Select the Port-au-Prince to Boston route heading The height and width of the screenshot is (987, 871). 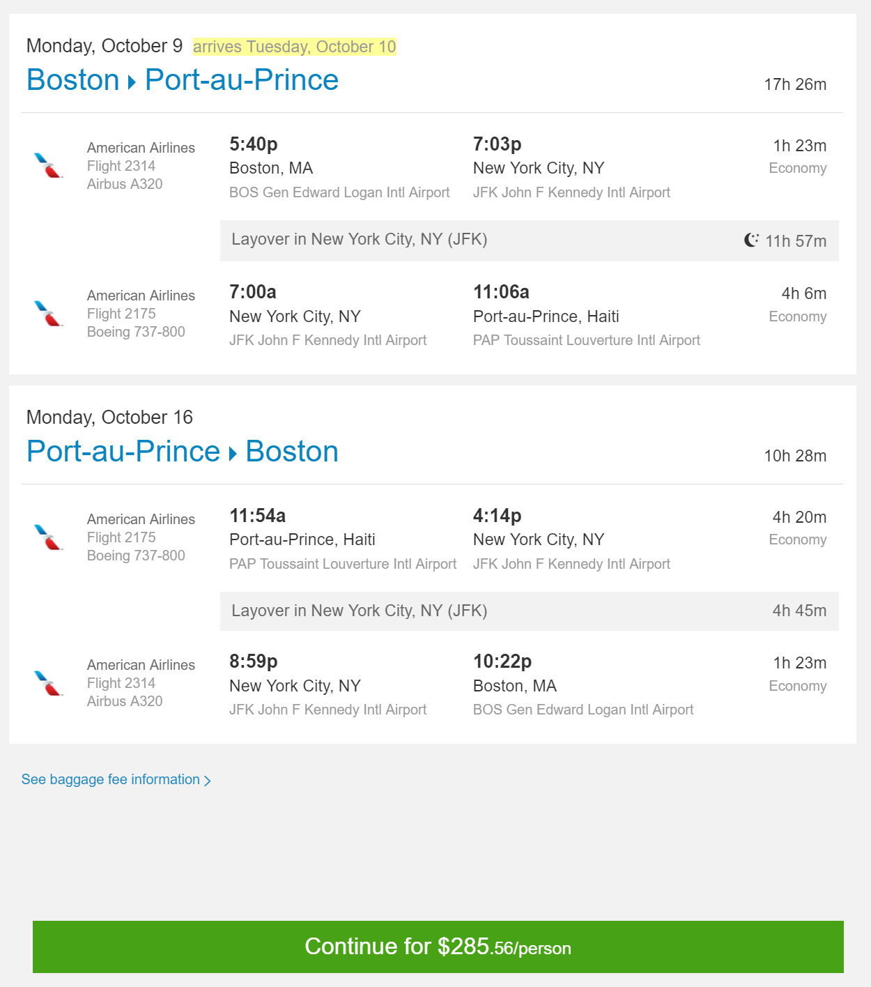(183, 452)
